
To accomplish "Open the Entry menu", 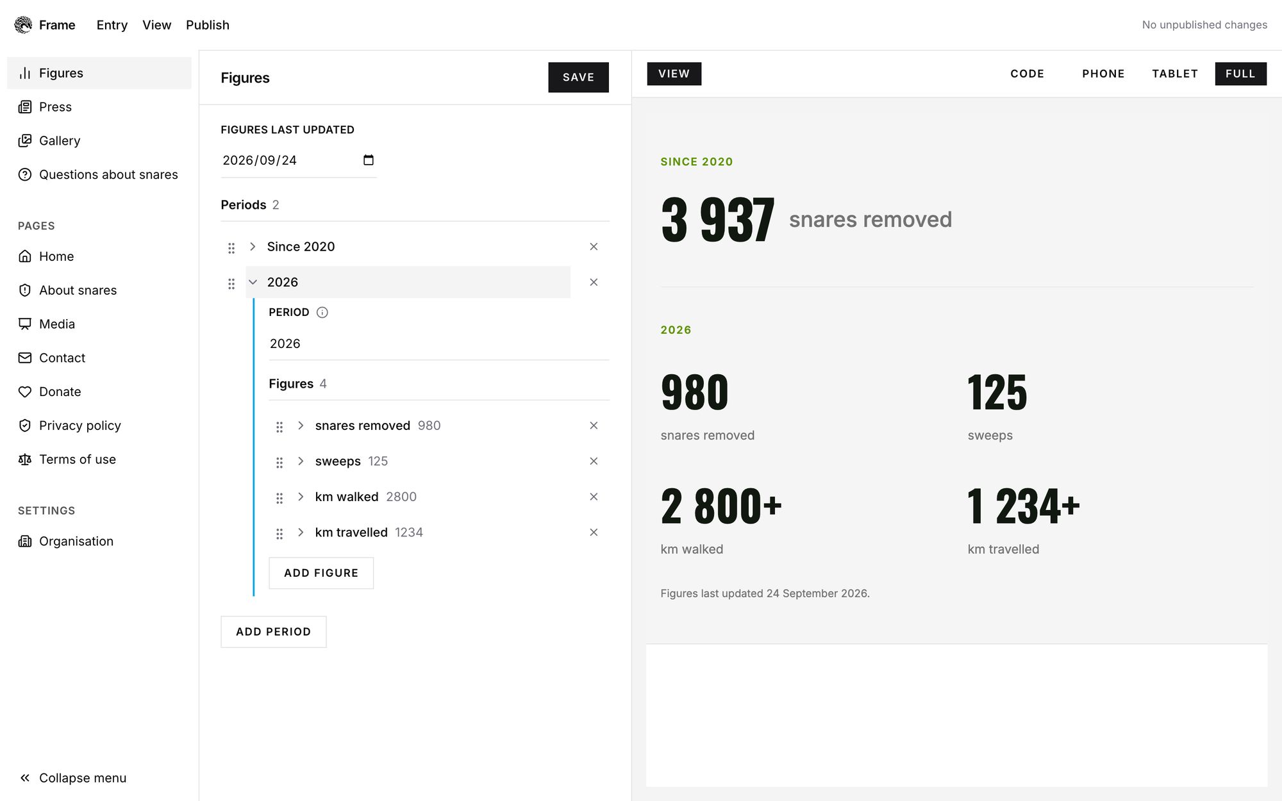I will tap(112, 25).
